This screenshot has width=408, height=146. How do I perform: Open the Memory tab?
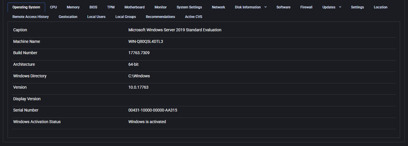73,7
